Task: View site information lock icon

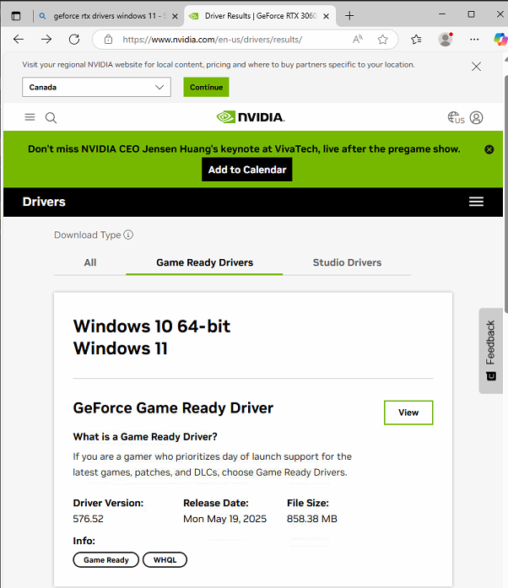Action: [108, 39]
